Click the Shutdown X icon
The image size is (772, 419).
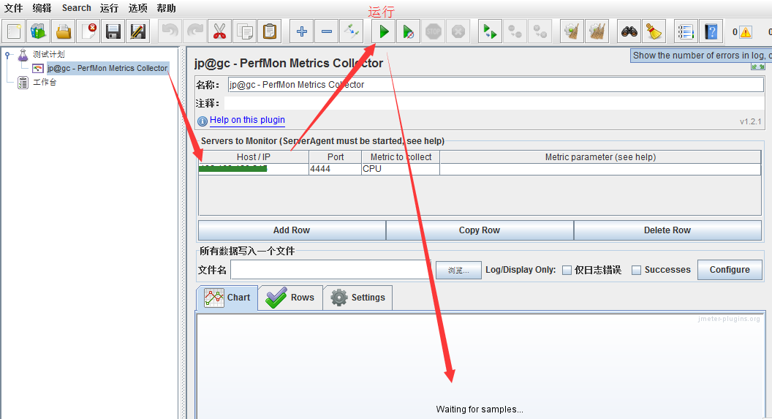coord(458,31)
